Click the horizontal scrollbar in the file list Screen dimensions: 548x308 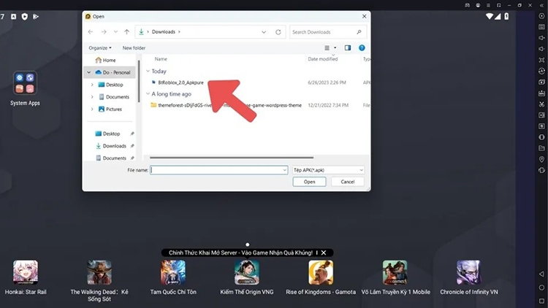(232, 158)
